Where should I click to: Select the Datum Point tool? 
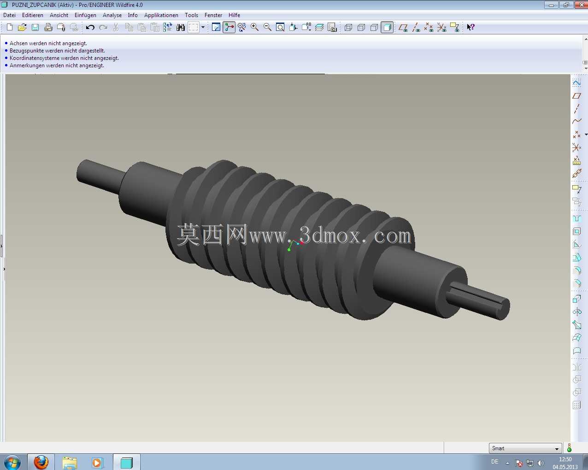click(576, 135)
